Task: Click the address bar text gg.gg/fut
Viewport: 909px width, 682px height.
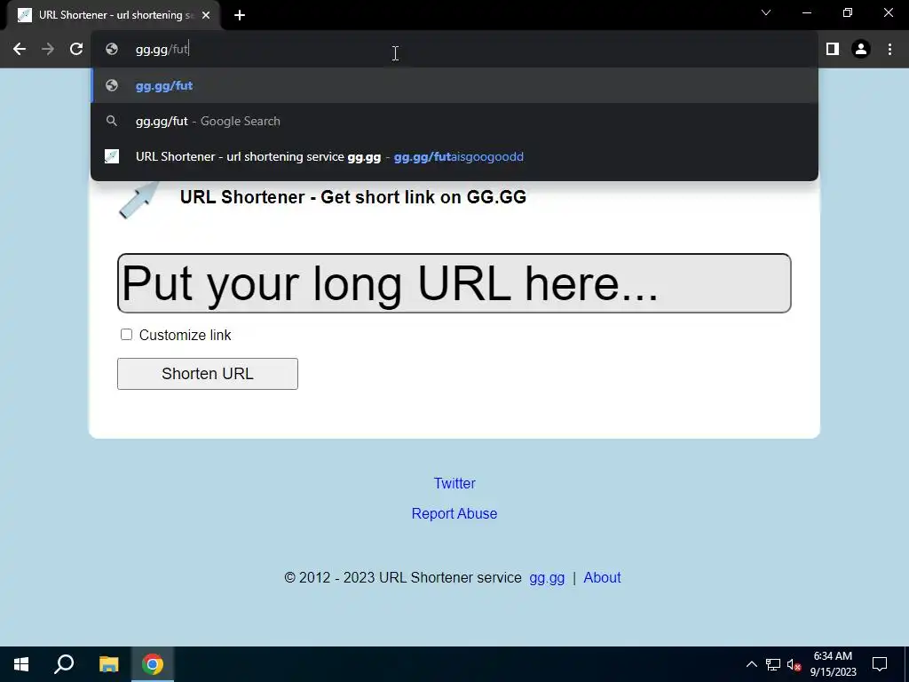Action: [x=162, y=50]
